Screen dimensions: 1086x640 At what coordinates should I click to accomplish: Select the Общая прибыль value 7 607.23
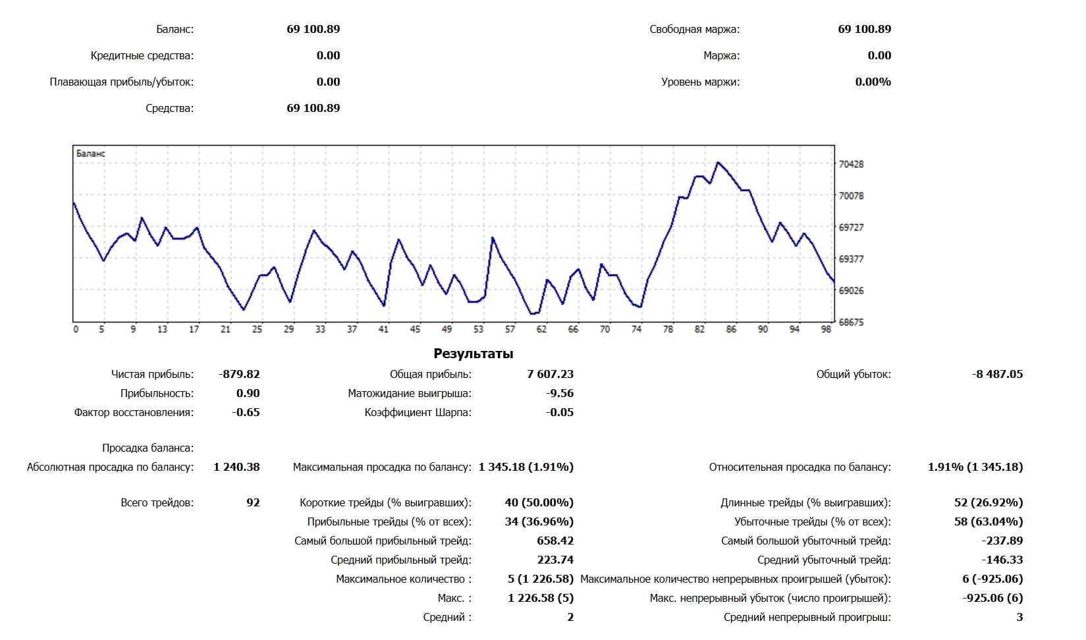coord(550,374)
